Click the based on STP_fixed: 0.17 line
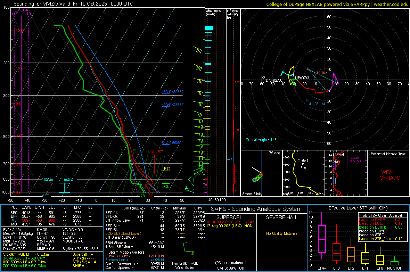Image resolution: width=410 pixels, height=272 pixels. (x=381, y=239)
